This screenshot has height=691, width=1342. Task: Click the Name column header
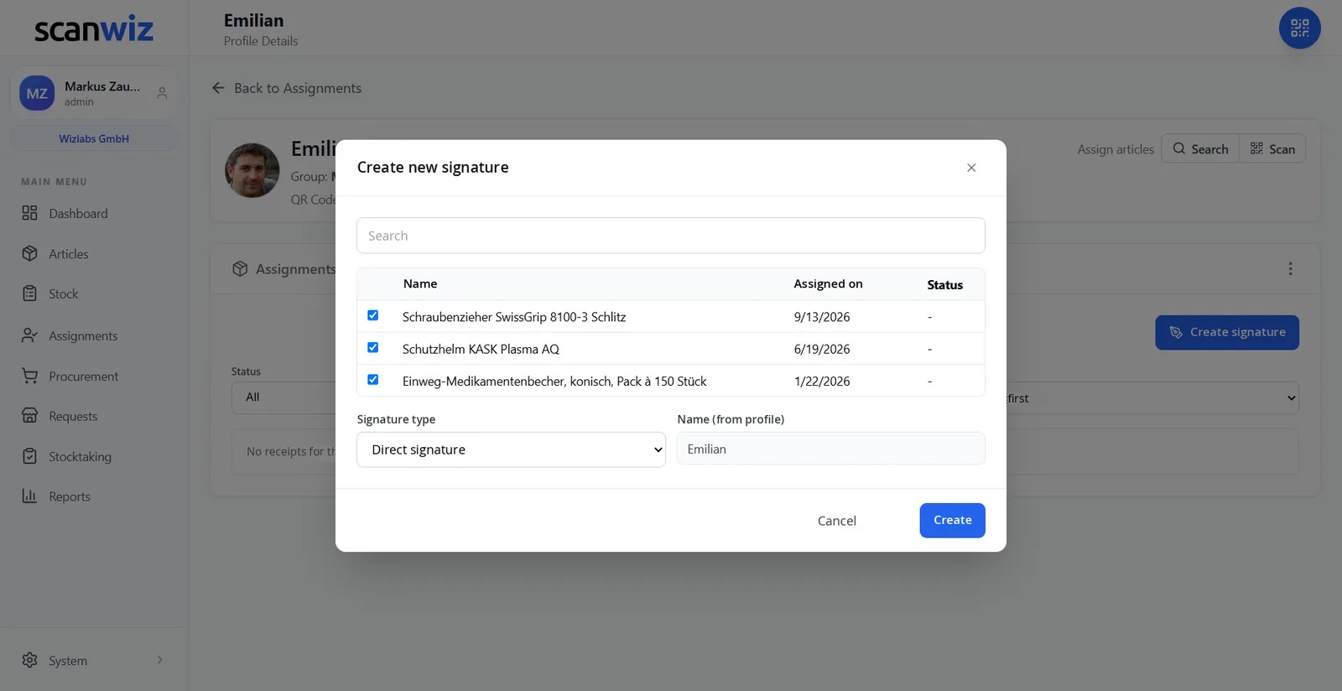(x=420, y=283)
